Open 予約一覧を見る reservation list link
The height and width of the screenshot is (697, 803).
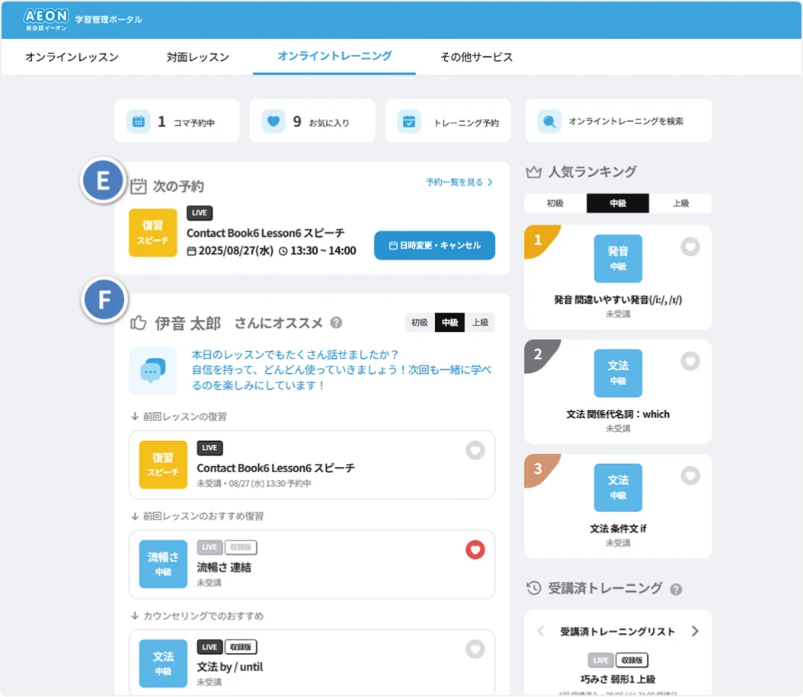click(459, 182)
